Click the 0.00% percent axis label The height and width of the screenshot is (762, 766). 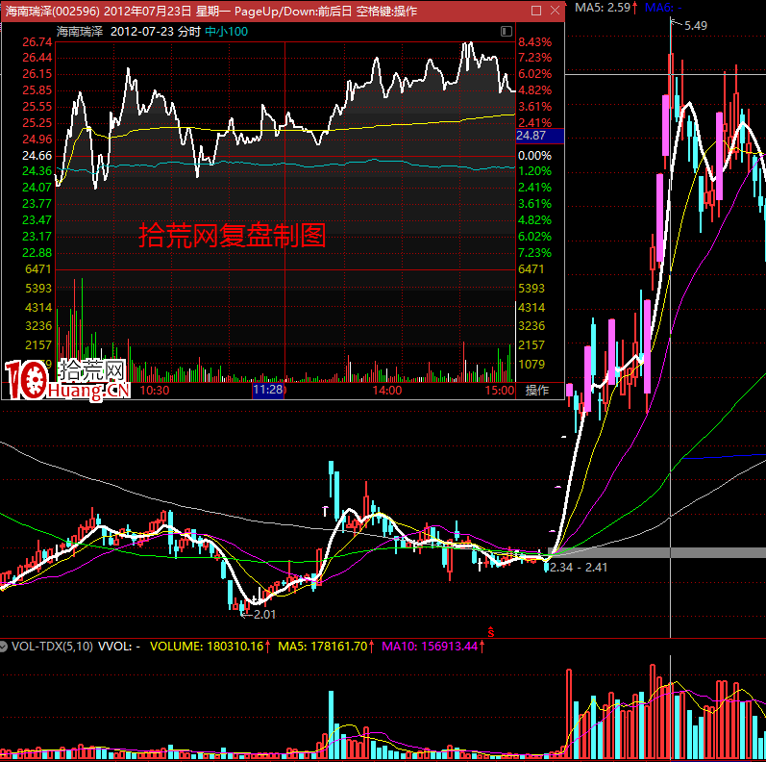(x=535, y=156)
